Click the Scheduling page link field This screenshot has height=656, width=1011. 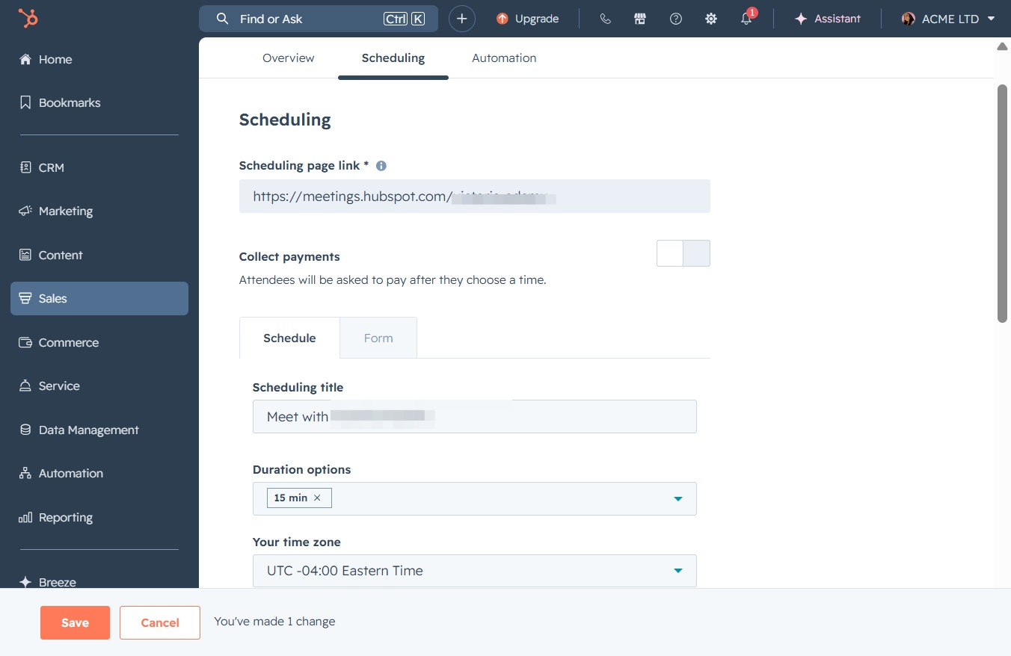[475, 197]
